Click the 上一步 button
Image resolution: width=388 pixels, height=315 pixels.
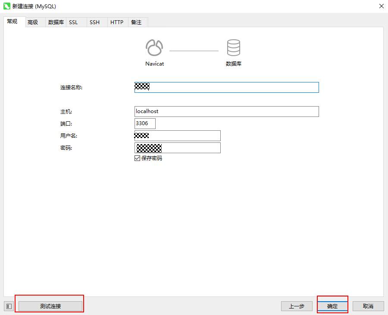(297, 306)
